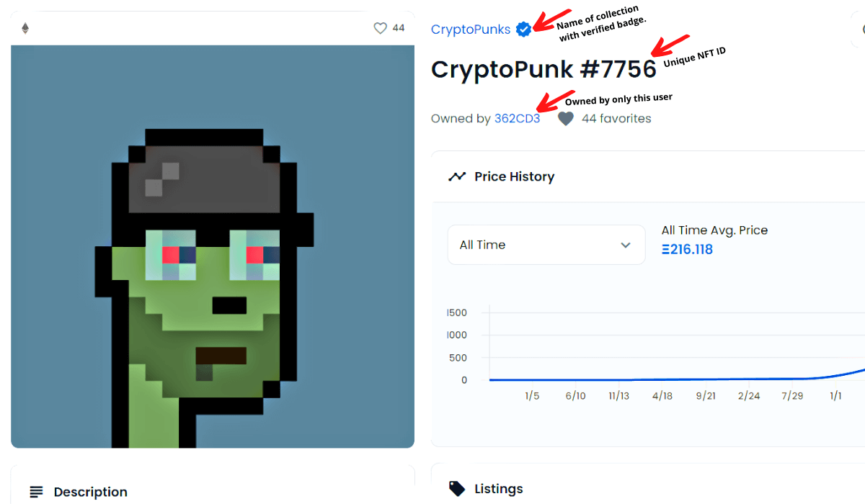Toggle the heart favorite icon above the NFT image

tap(380, 28)
